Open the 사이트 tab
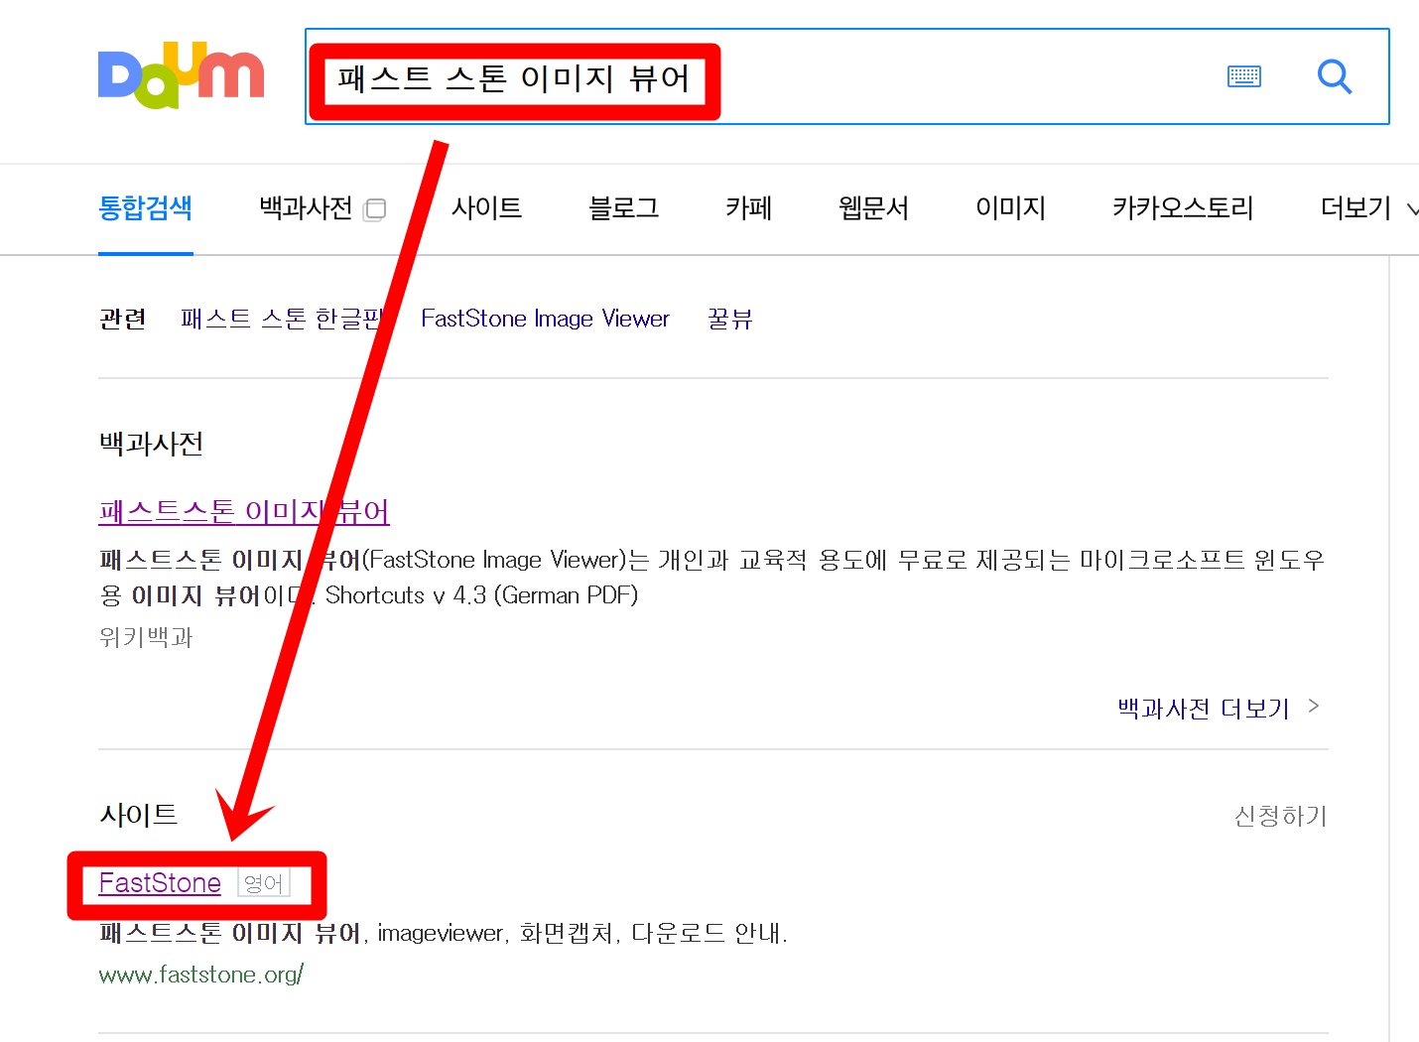Screen dimensions: 1419x1042 click(x=486, y=208)
